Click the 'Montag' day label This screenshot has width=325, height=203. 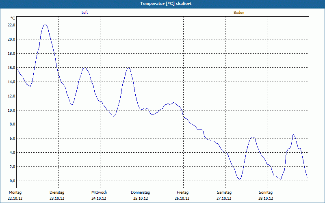[15, 192]
